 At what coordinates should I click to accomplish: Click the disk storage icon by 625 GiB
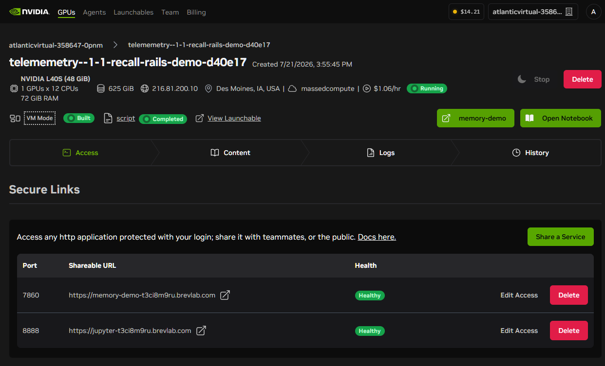(x=101, y=89)
